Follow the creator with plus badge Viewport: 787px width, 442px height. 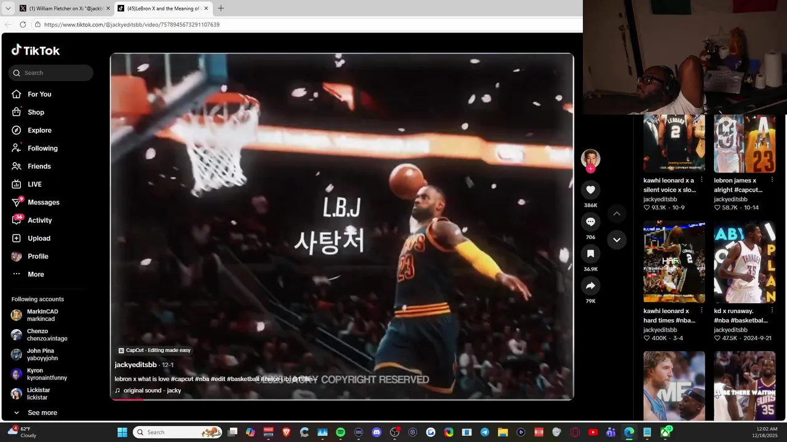(x=590, y=169)
